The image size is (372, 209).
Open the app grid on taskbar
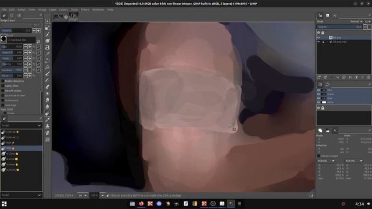click(239, 204)
